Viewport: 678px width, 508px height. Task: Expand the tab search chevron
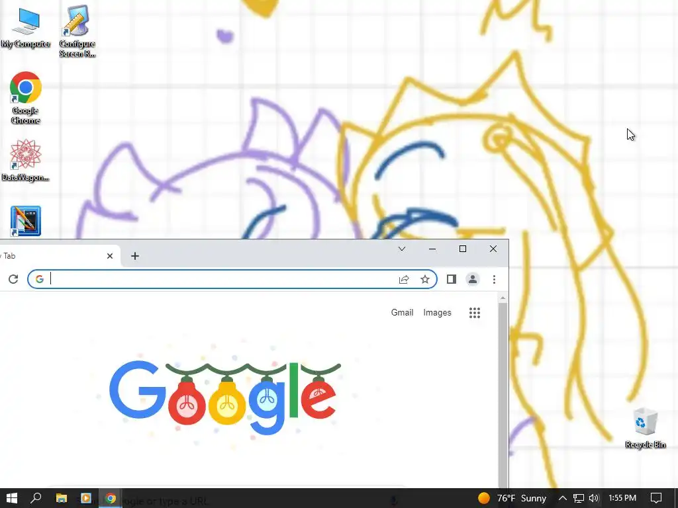(x=402, y=249)
